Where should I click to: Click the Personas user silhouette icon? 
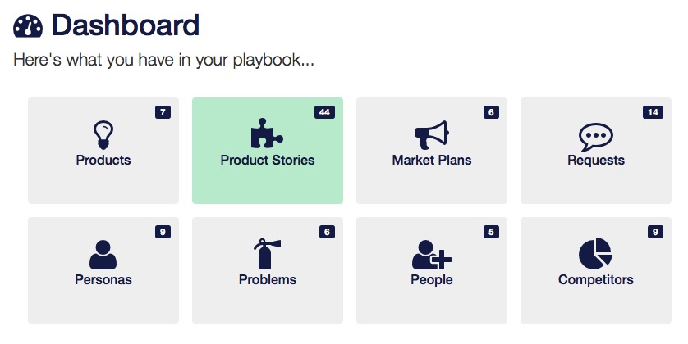click(103, 254)
